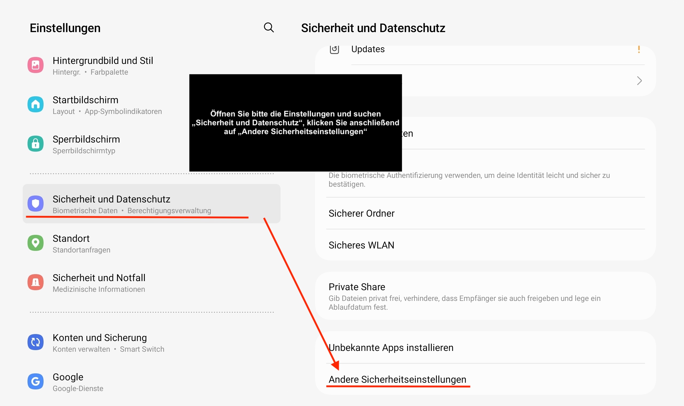Tap the Sperrbildschirm lock icon
Screen dimensions: 684x406
pos(36,144)
